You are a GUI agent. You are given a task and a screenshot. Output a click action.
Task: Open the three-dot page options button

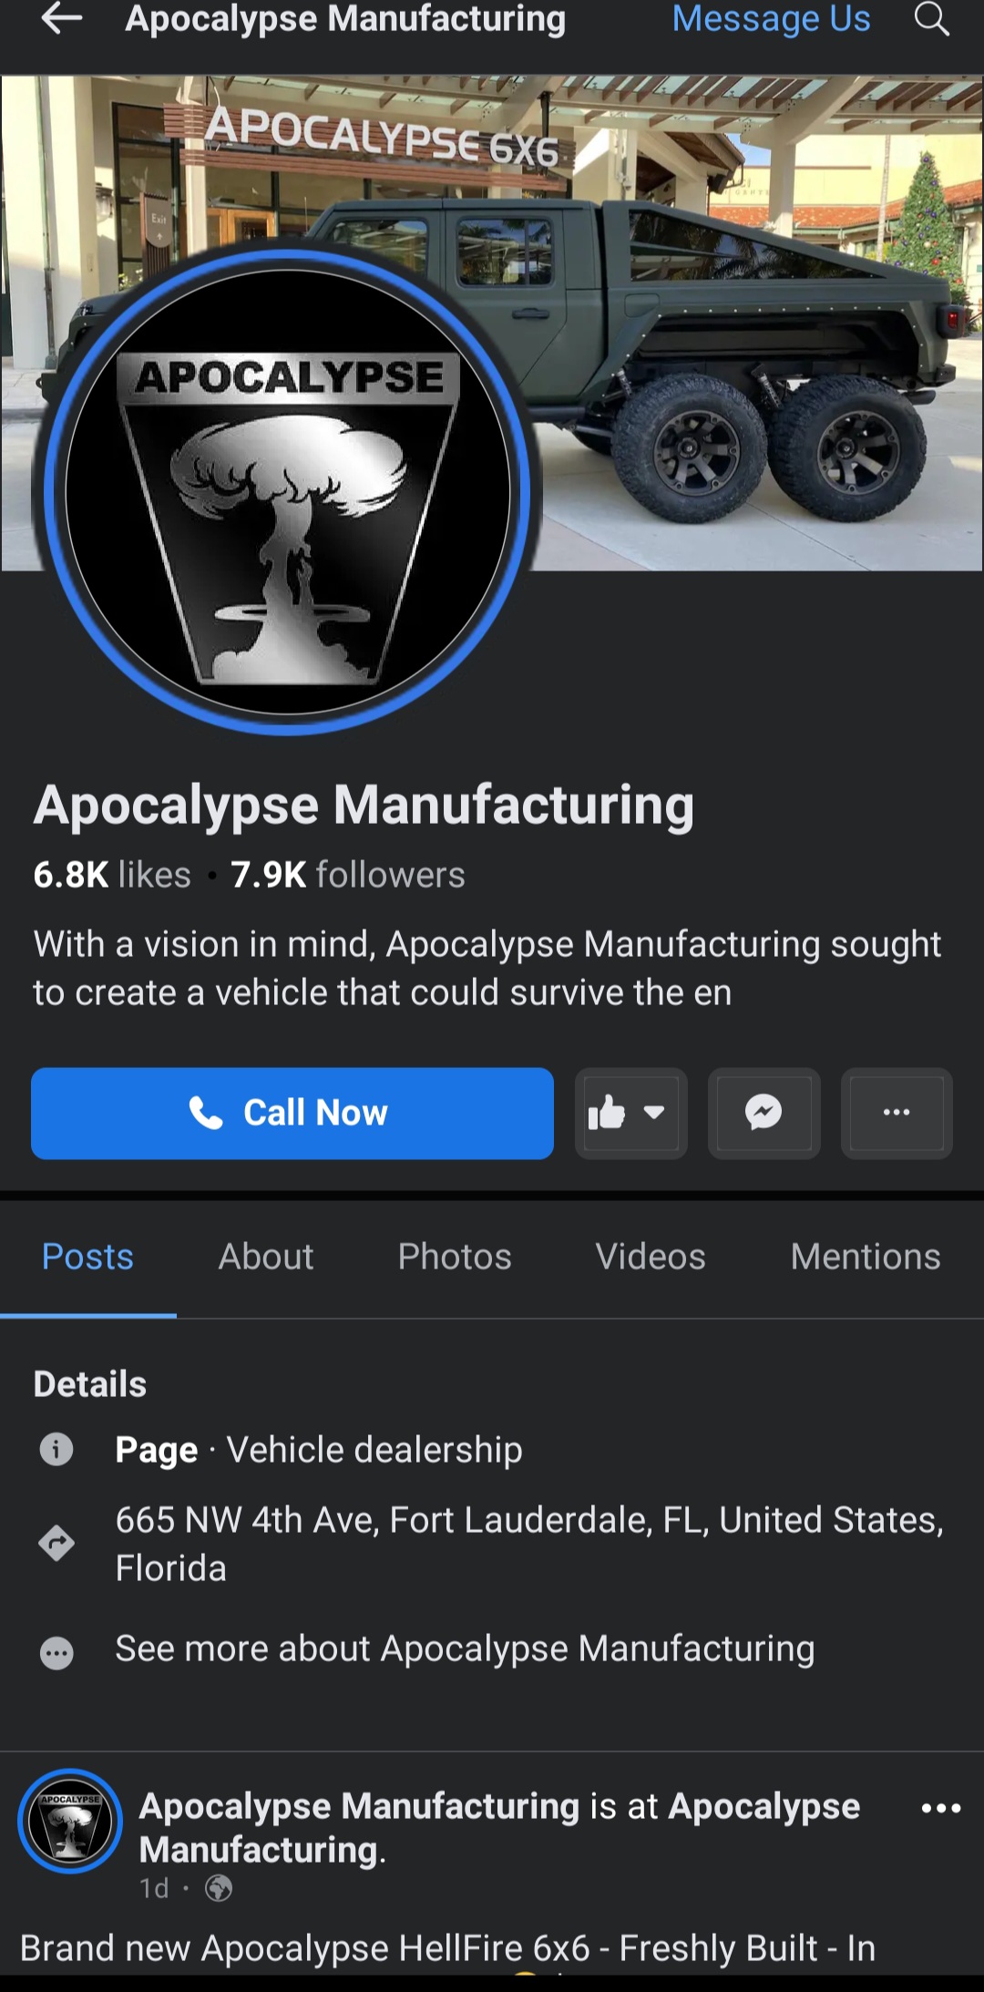click(897, 1113)
